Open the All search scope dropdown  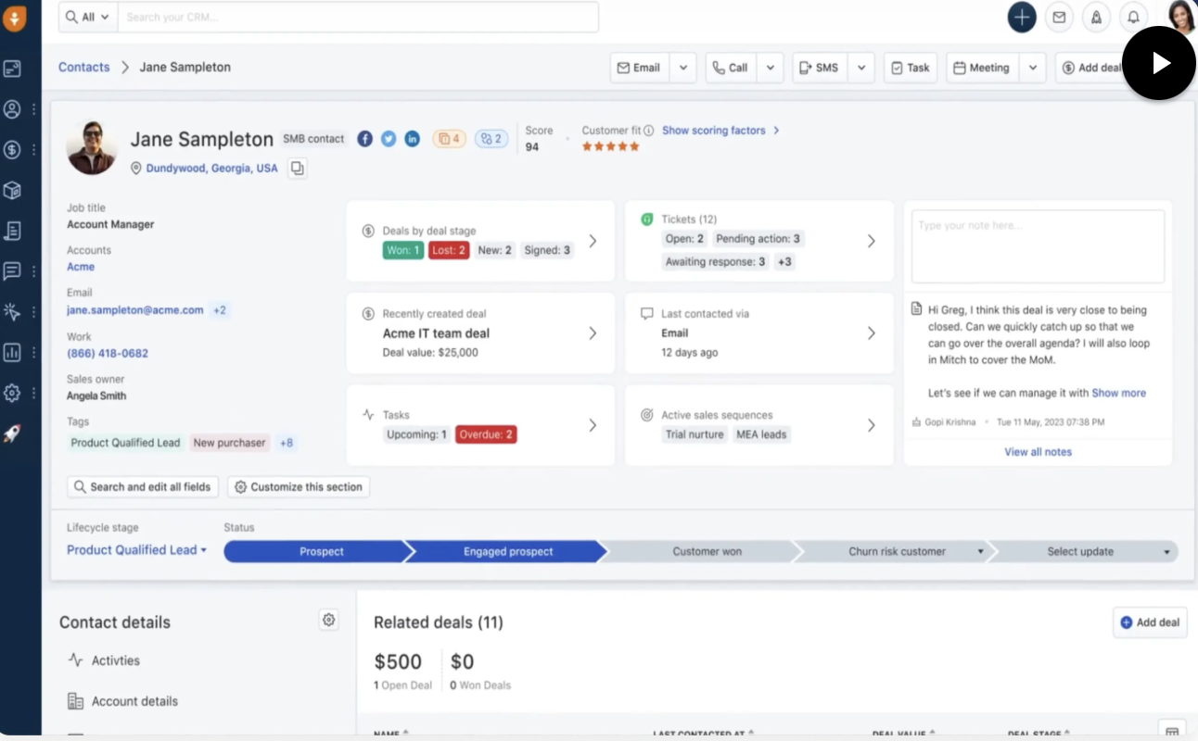coord(88,17)
